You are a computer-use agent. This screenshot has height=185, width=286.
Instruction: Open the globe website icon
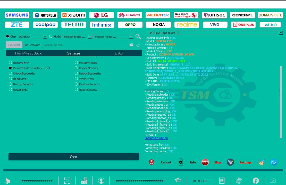tap(239, 181)
